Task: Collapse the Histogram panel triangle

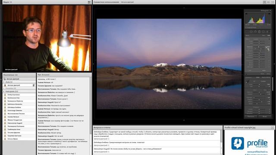Action: click(x=270, y=11)
